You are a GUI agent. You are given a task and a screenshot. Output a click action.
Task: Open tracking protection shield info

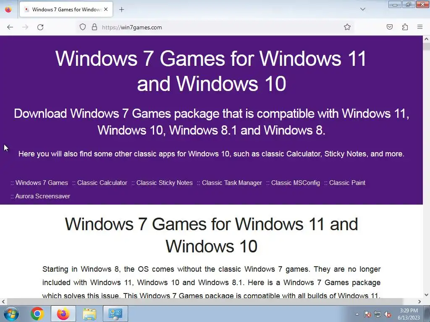[x=83, y=27]
